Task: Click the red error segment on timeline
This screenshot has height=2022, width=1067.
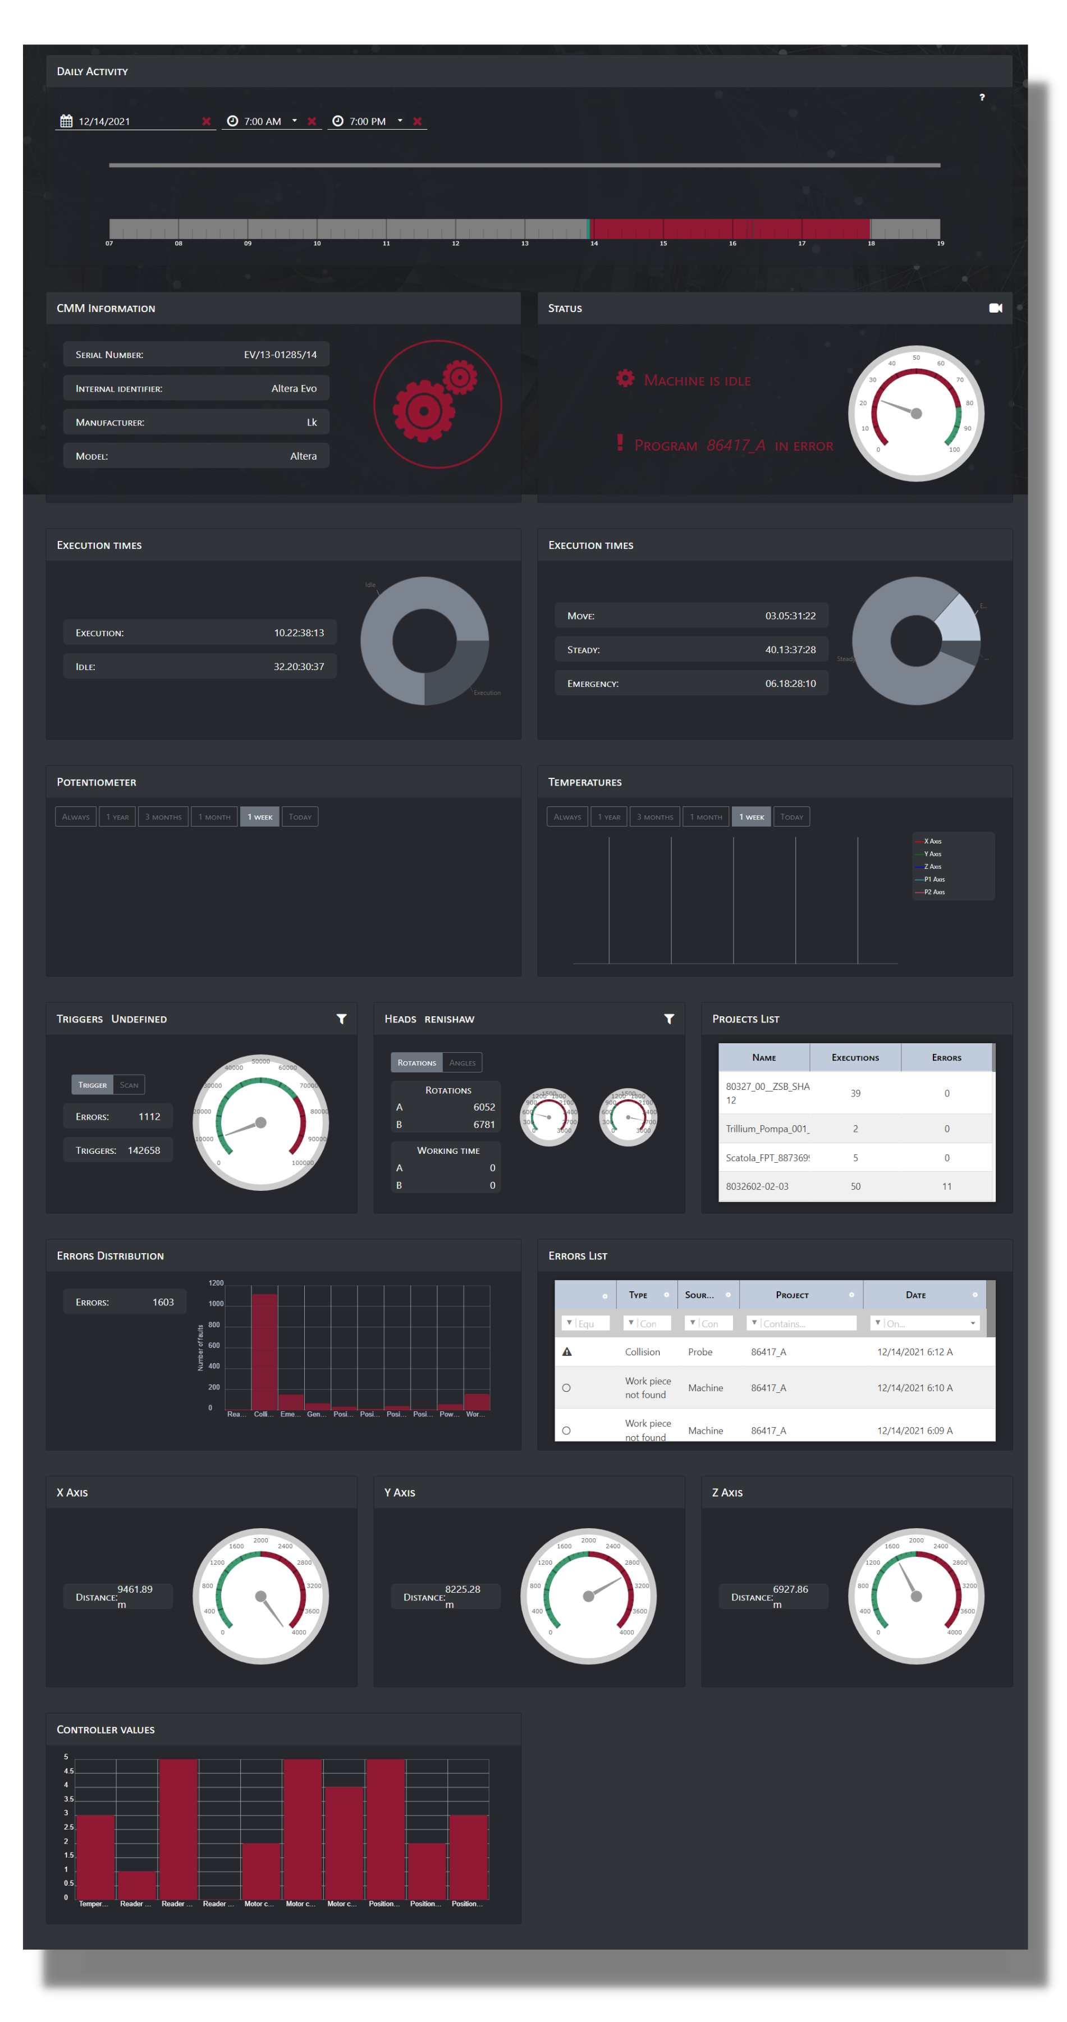Action: click(730, 228)
